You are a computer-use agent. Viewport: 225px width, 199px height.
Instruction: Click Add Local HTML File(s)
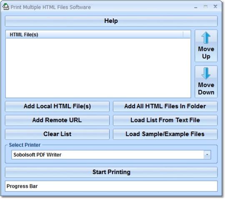[57, 107]
